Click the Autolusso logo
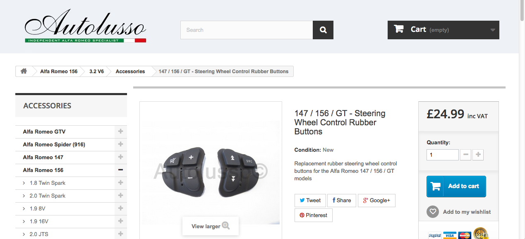 [x=85, y=27]
